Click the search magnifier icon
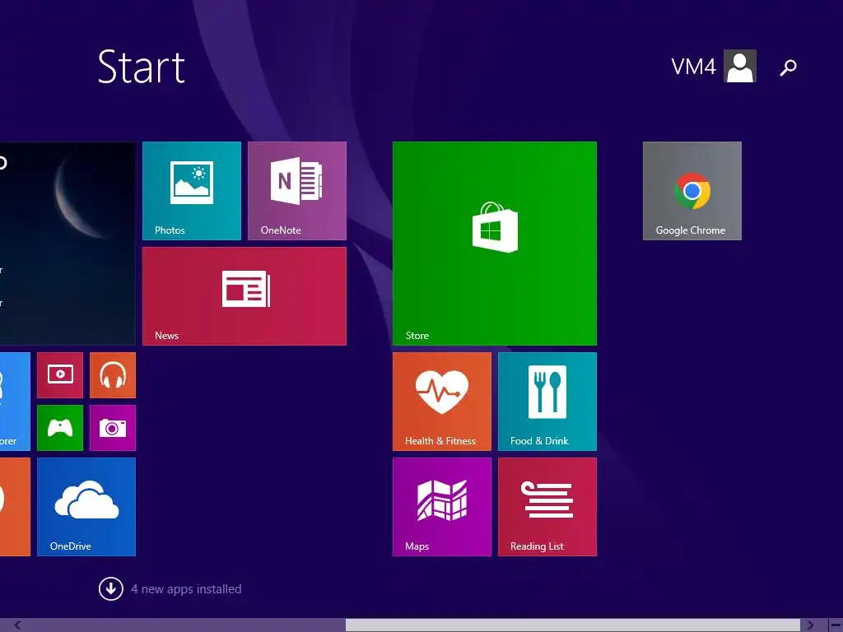The width and height of the screenshot is (843, 632). click(x=788, y=67)
